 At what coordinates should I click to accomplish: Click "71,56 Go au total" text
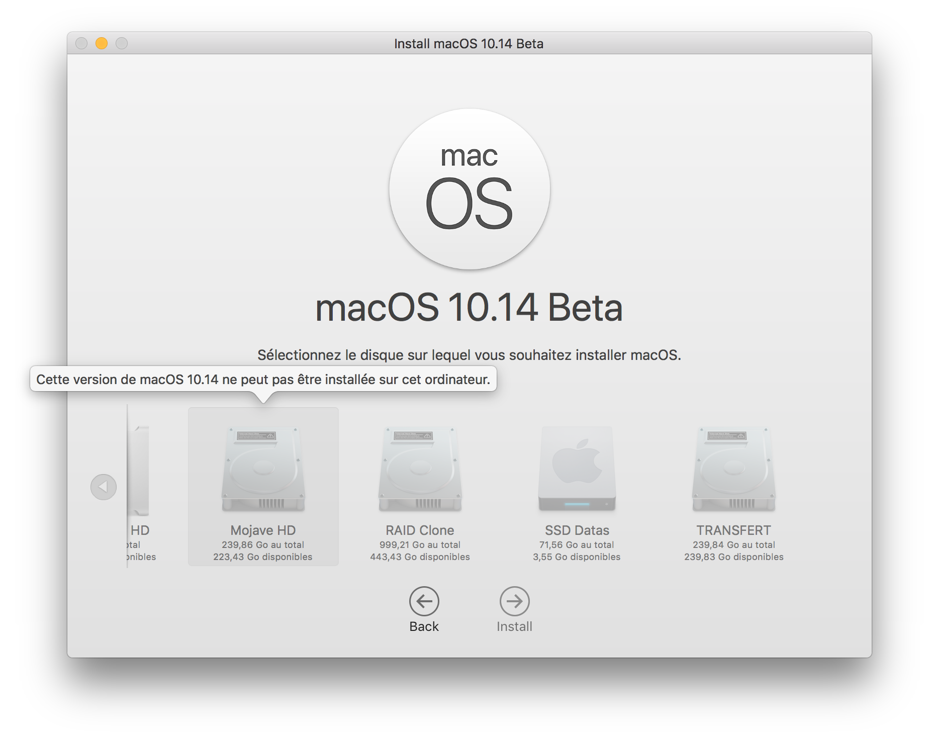[x=577, y=544]
